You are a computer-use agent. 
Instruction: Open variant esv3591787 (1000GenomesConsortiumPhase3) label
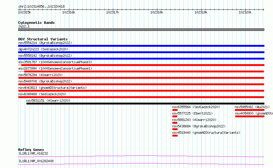click(55, 62)
